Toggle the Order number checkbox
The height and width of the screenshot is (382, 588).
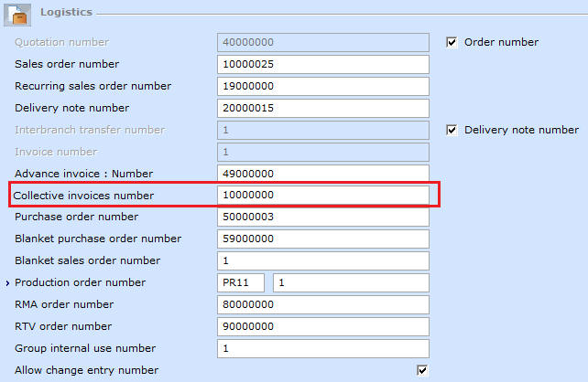[x=452, y=42]
